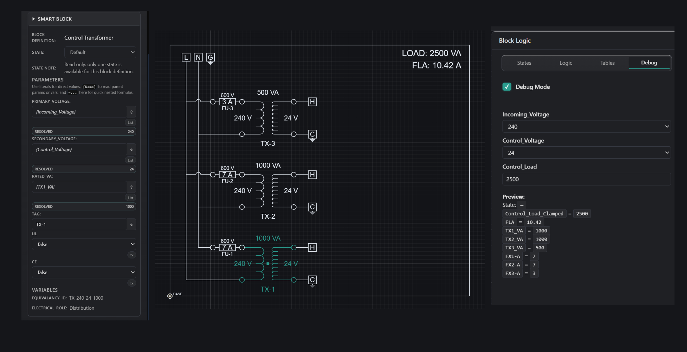687x352 pixels.
Task: Click the TX3_VA preview value 500
Action: click(540, 248)
